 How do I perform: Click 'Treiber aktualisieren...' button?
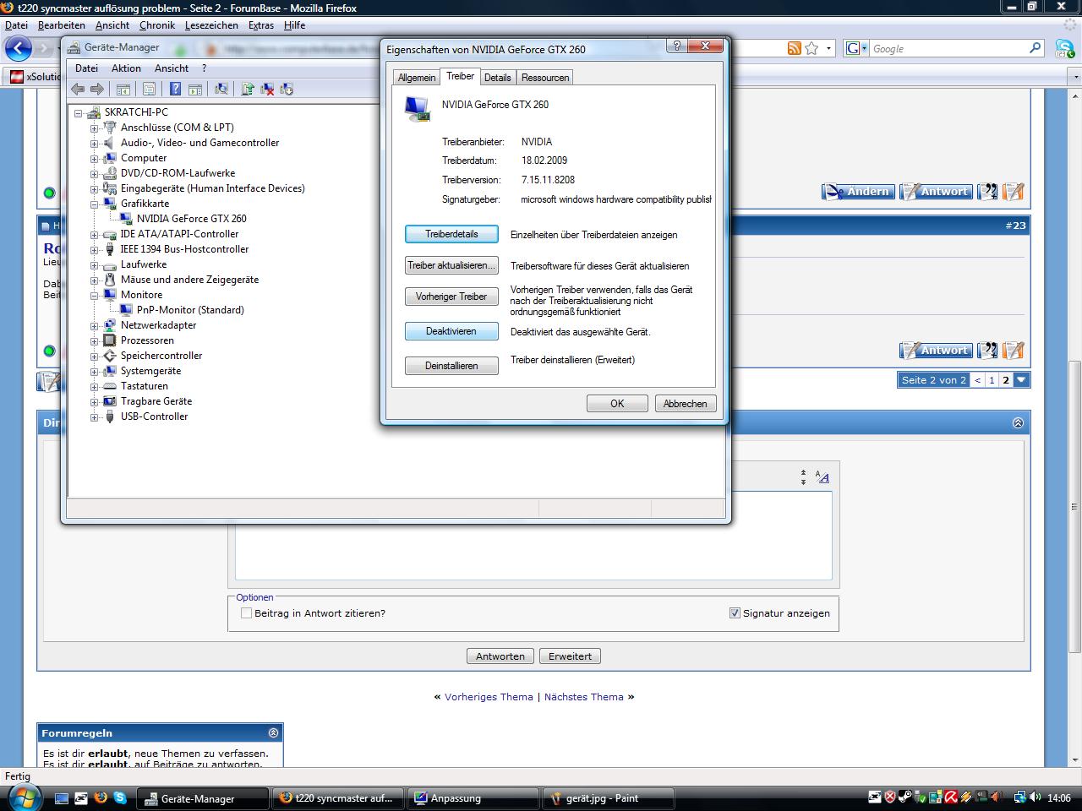[451, 265]
